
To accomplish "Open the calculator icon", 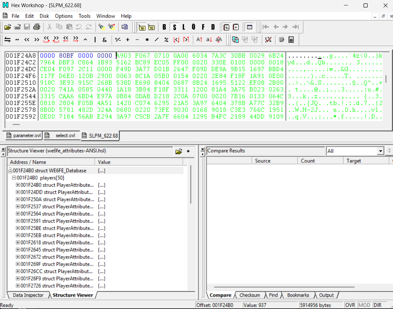I will (x=291, y=40).
